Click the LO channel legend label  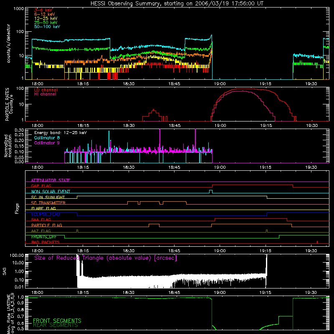click(x=46, y=90)
